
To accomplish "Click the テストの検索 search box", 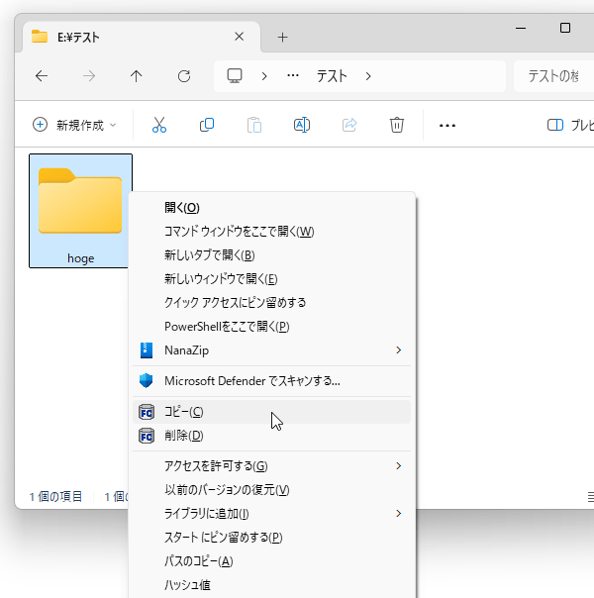I will pyautogui.click(x=553, y=76).
